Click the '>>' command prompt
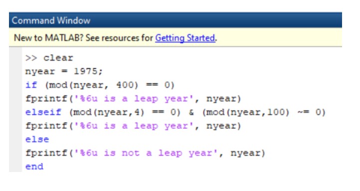 point(31,58)
